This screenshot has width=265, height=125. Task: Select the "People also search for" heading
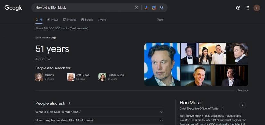click(x=53, y=68)
